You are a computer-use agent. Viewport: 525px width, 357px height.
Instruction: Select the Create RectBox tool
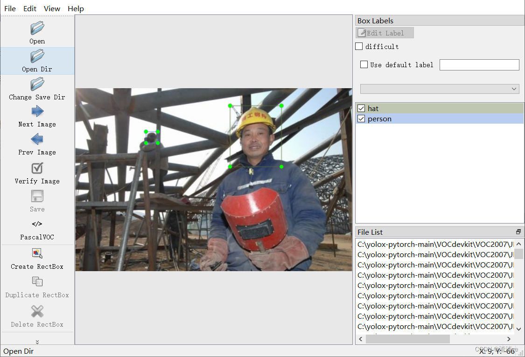coord(37,253)
